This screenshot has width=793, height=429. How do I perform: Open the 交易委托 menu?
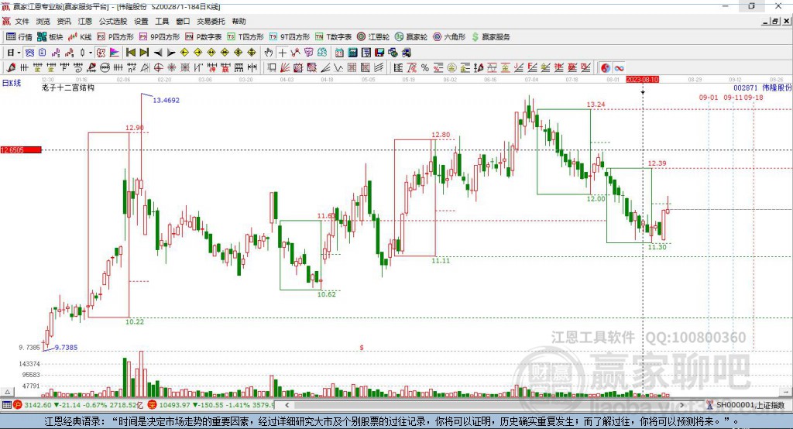211,21
